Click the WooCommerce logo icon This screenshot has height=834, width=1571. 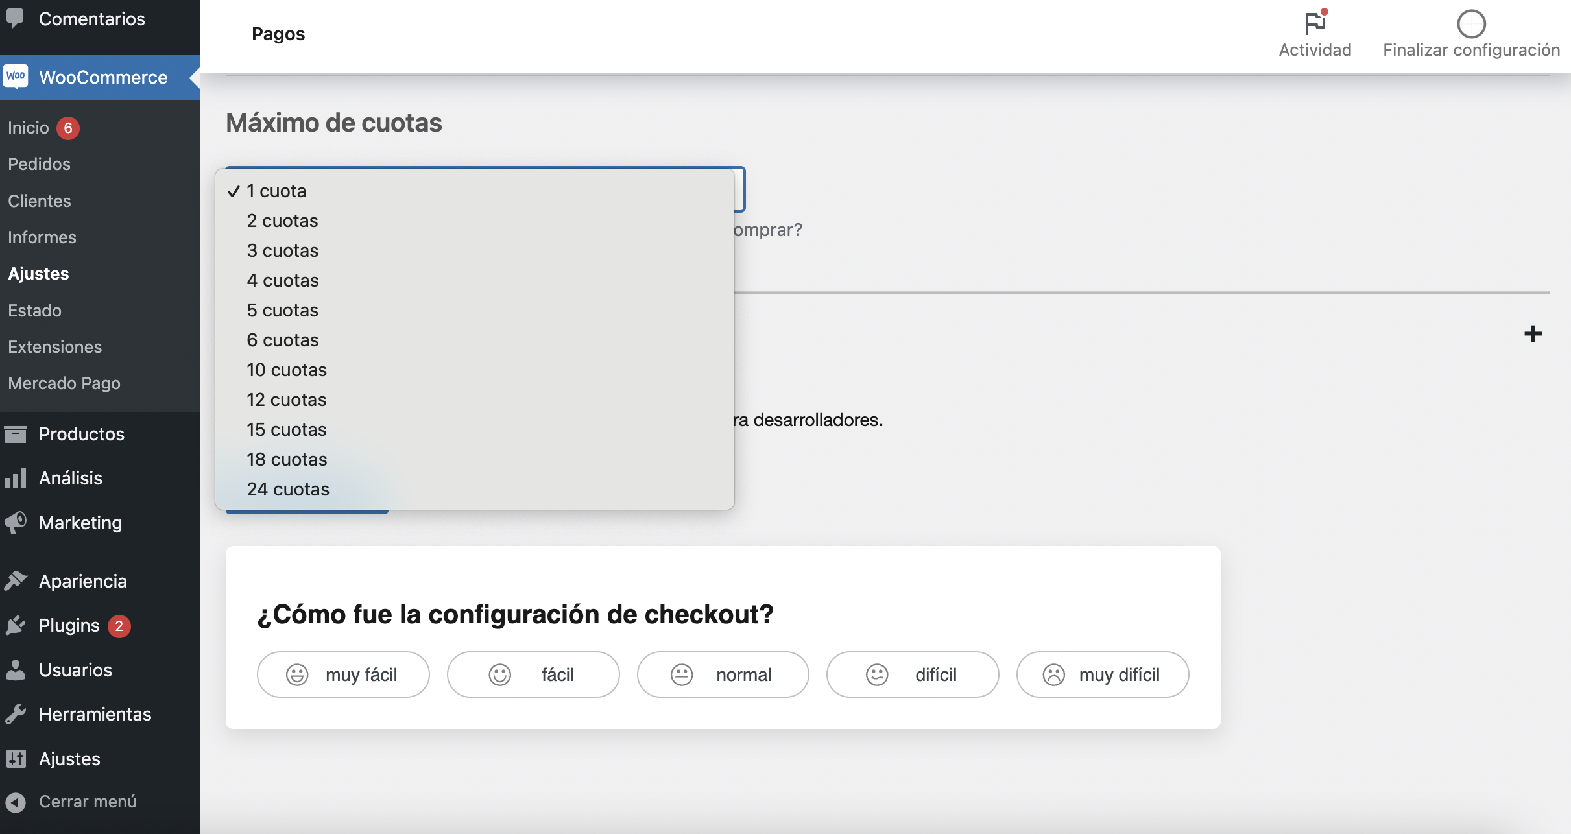(16, 77)
